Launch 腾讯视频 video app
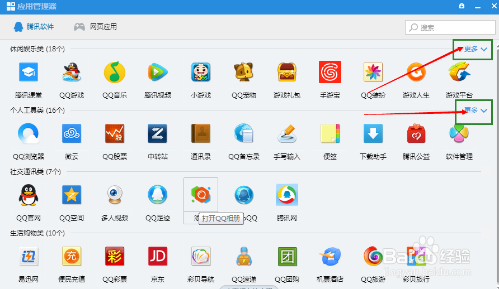 158,73
